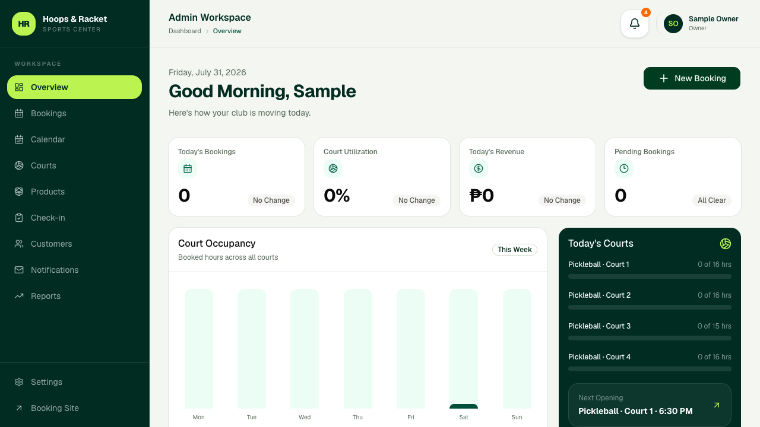Screen dimensions: 760x427
Task: Click the Friday, July 31, 2026 date
Action: pyautogui.click(x=207, y=72)
